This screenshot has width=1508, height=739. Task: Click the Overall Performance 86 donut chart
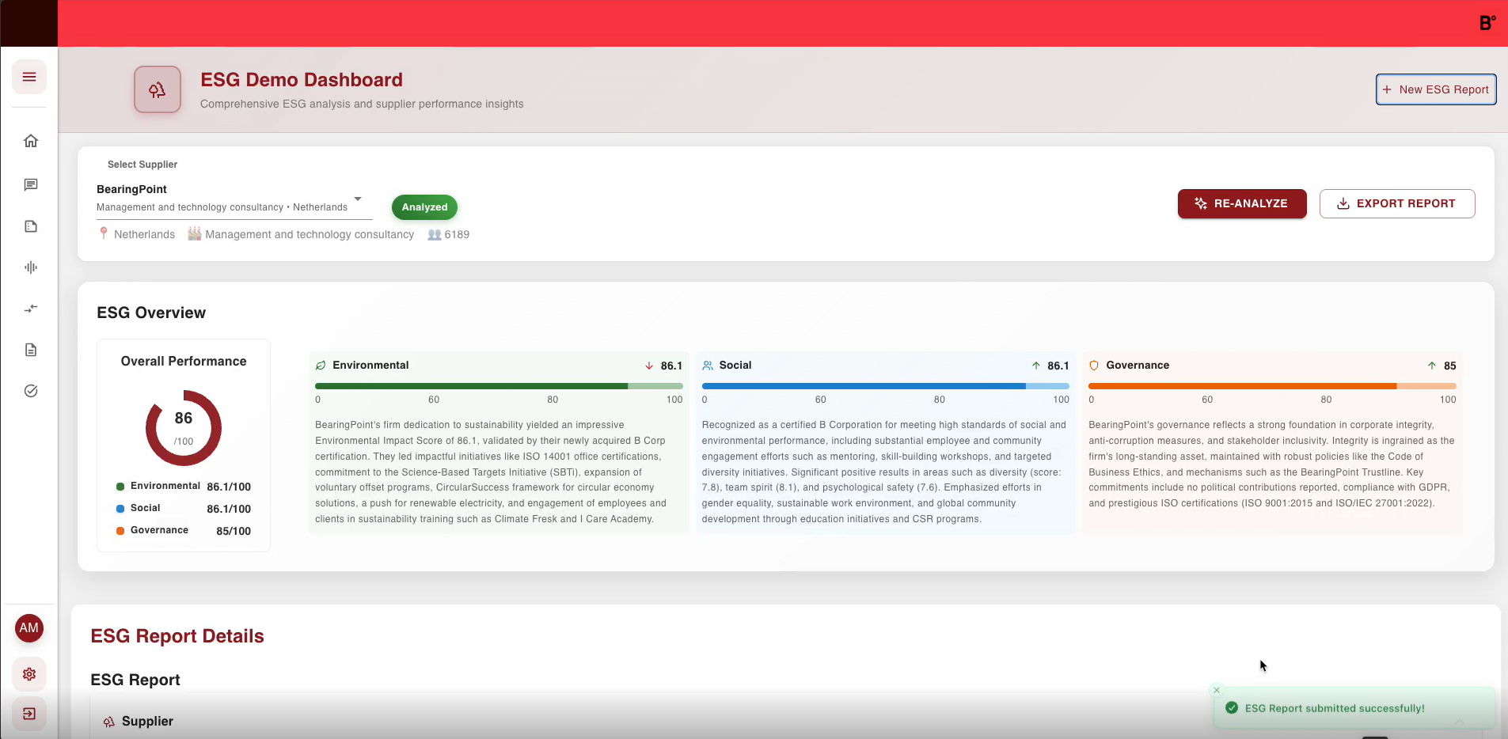[x=184, y=428]
